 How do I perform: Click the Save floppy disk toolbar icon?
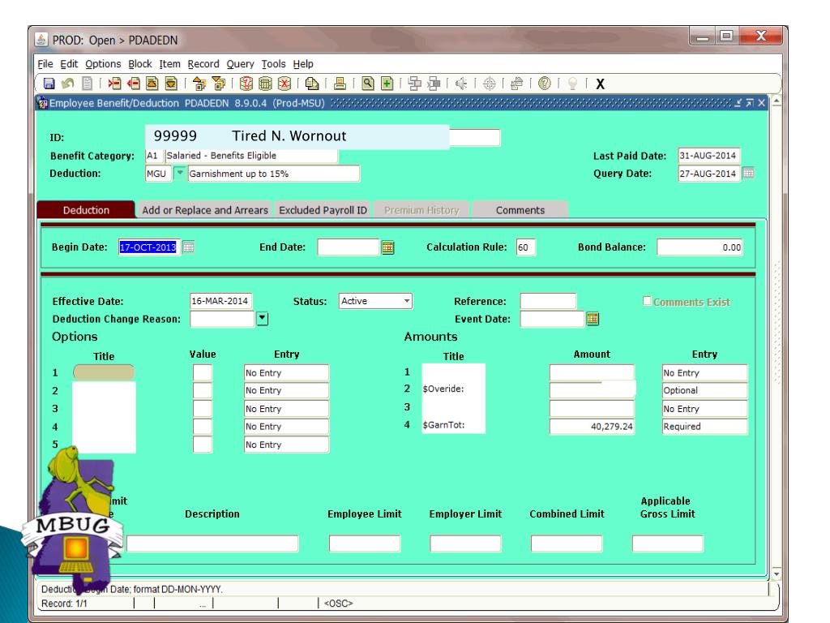(x=49, y=84)
